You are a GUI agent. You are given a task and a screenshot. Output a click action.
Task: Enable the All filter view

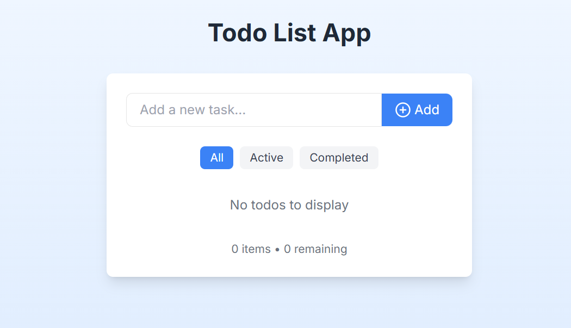tap(216, 158)
